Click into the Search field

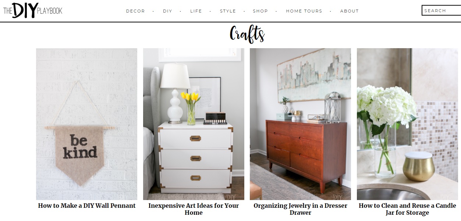pyautogui.click(x=441, y=11)
